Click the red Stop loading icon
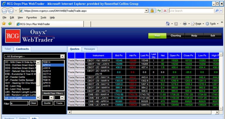225x119 pixels. pyautogui.click(x=165, y=11)
